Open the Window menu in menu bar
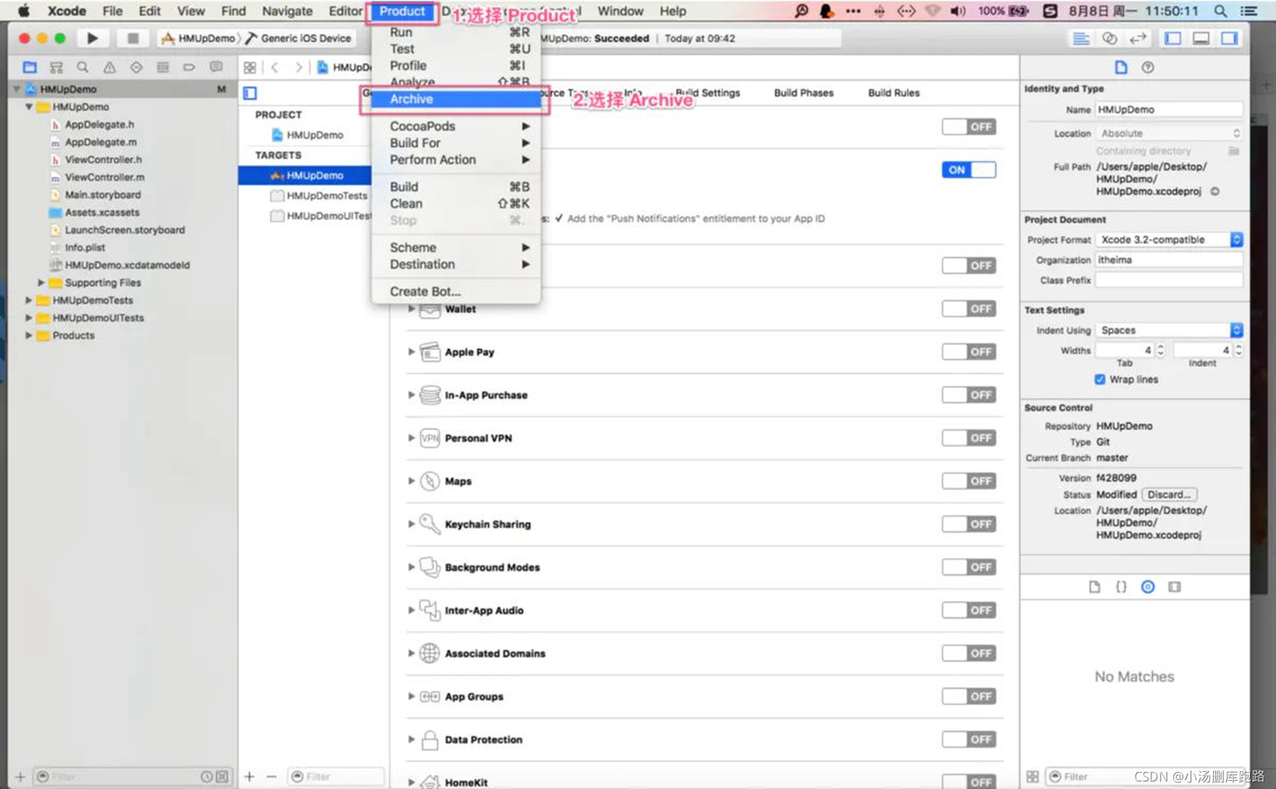This screenshot has height=789, width=1276. 620,11
